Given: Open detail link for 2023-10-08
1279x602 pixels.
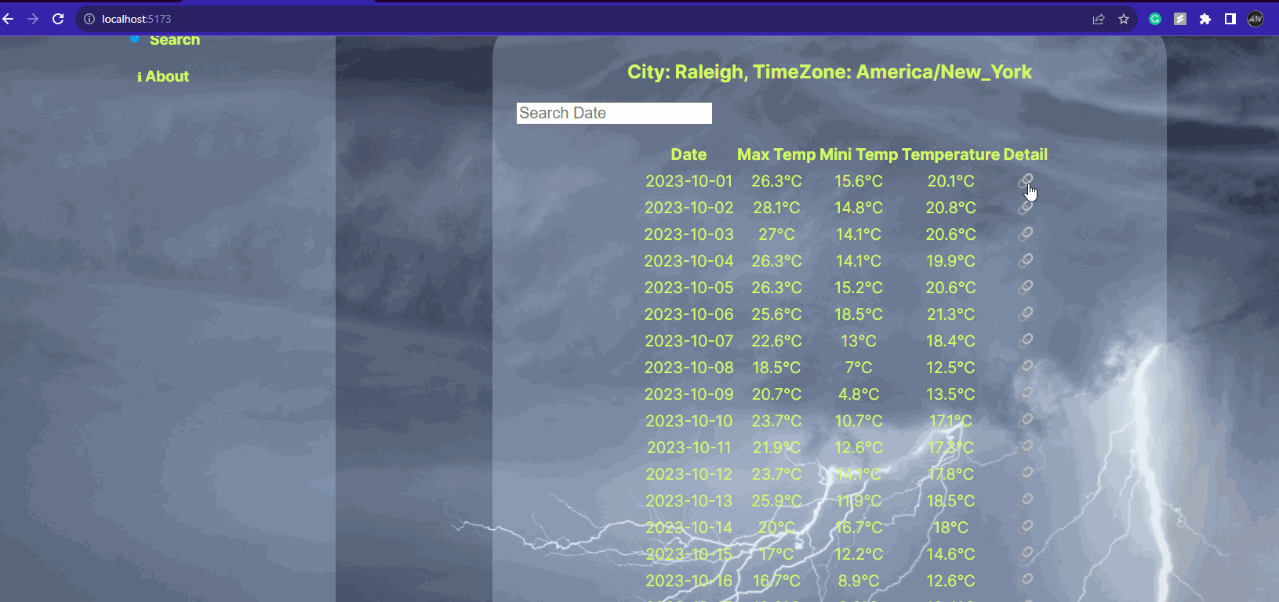Looking at the screenshot, I should (1025, 368).
